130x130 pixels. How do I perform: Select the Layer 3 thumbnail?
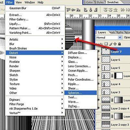pyautogui.click(x=106, y=92)
